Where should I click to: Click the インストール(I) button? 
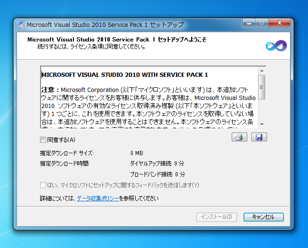click(217, 217)
